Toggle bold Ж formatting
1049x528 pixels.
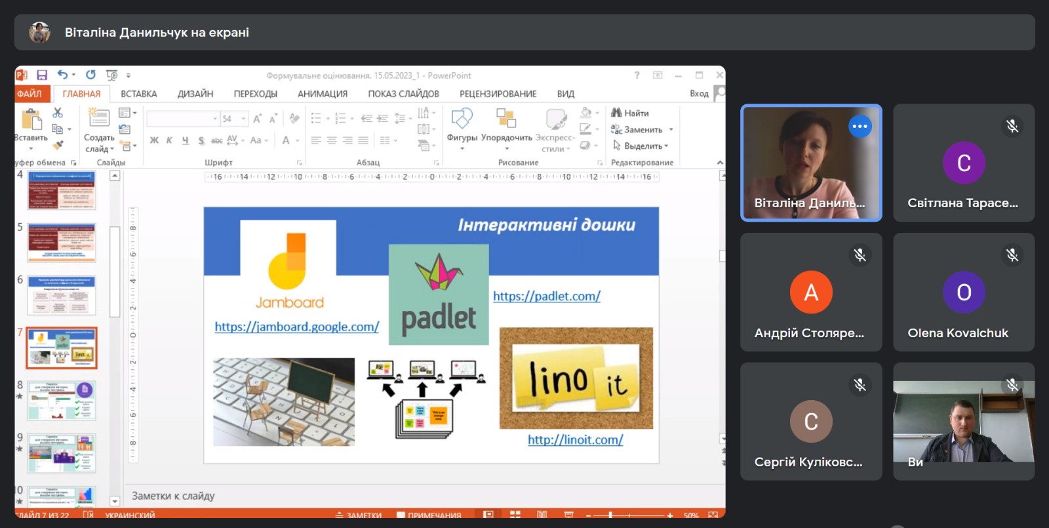pos(154,140)
